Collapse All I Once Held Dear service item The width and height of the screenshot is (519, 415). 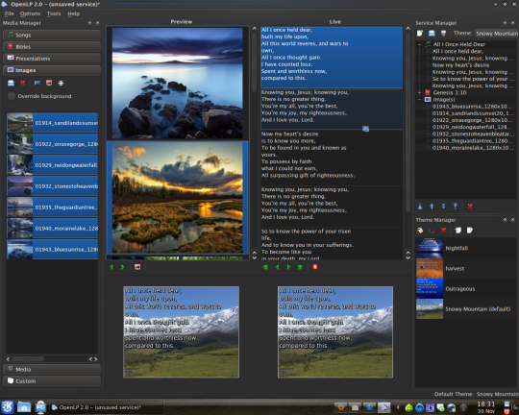pos(420,44)
